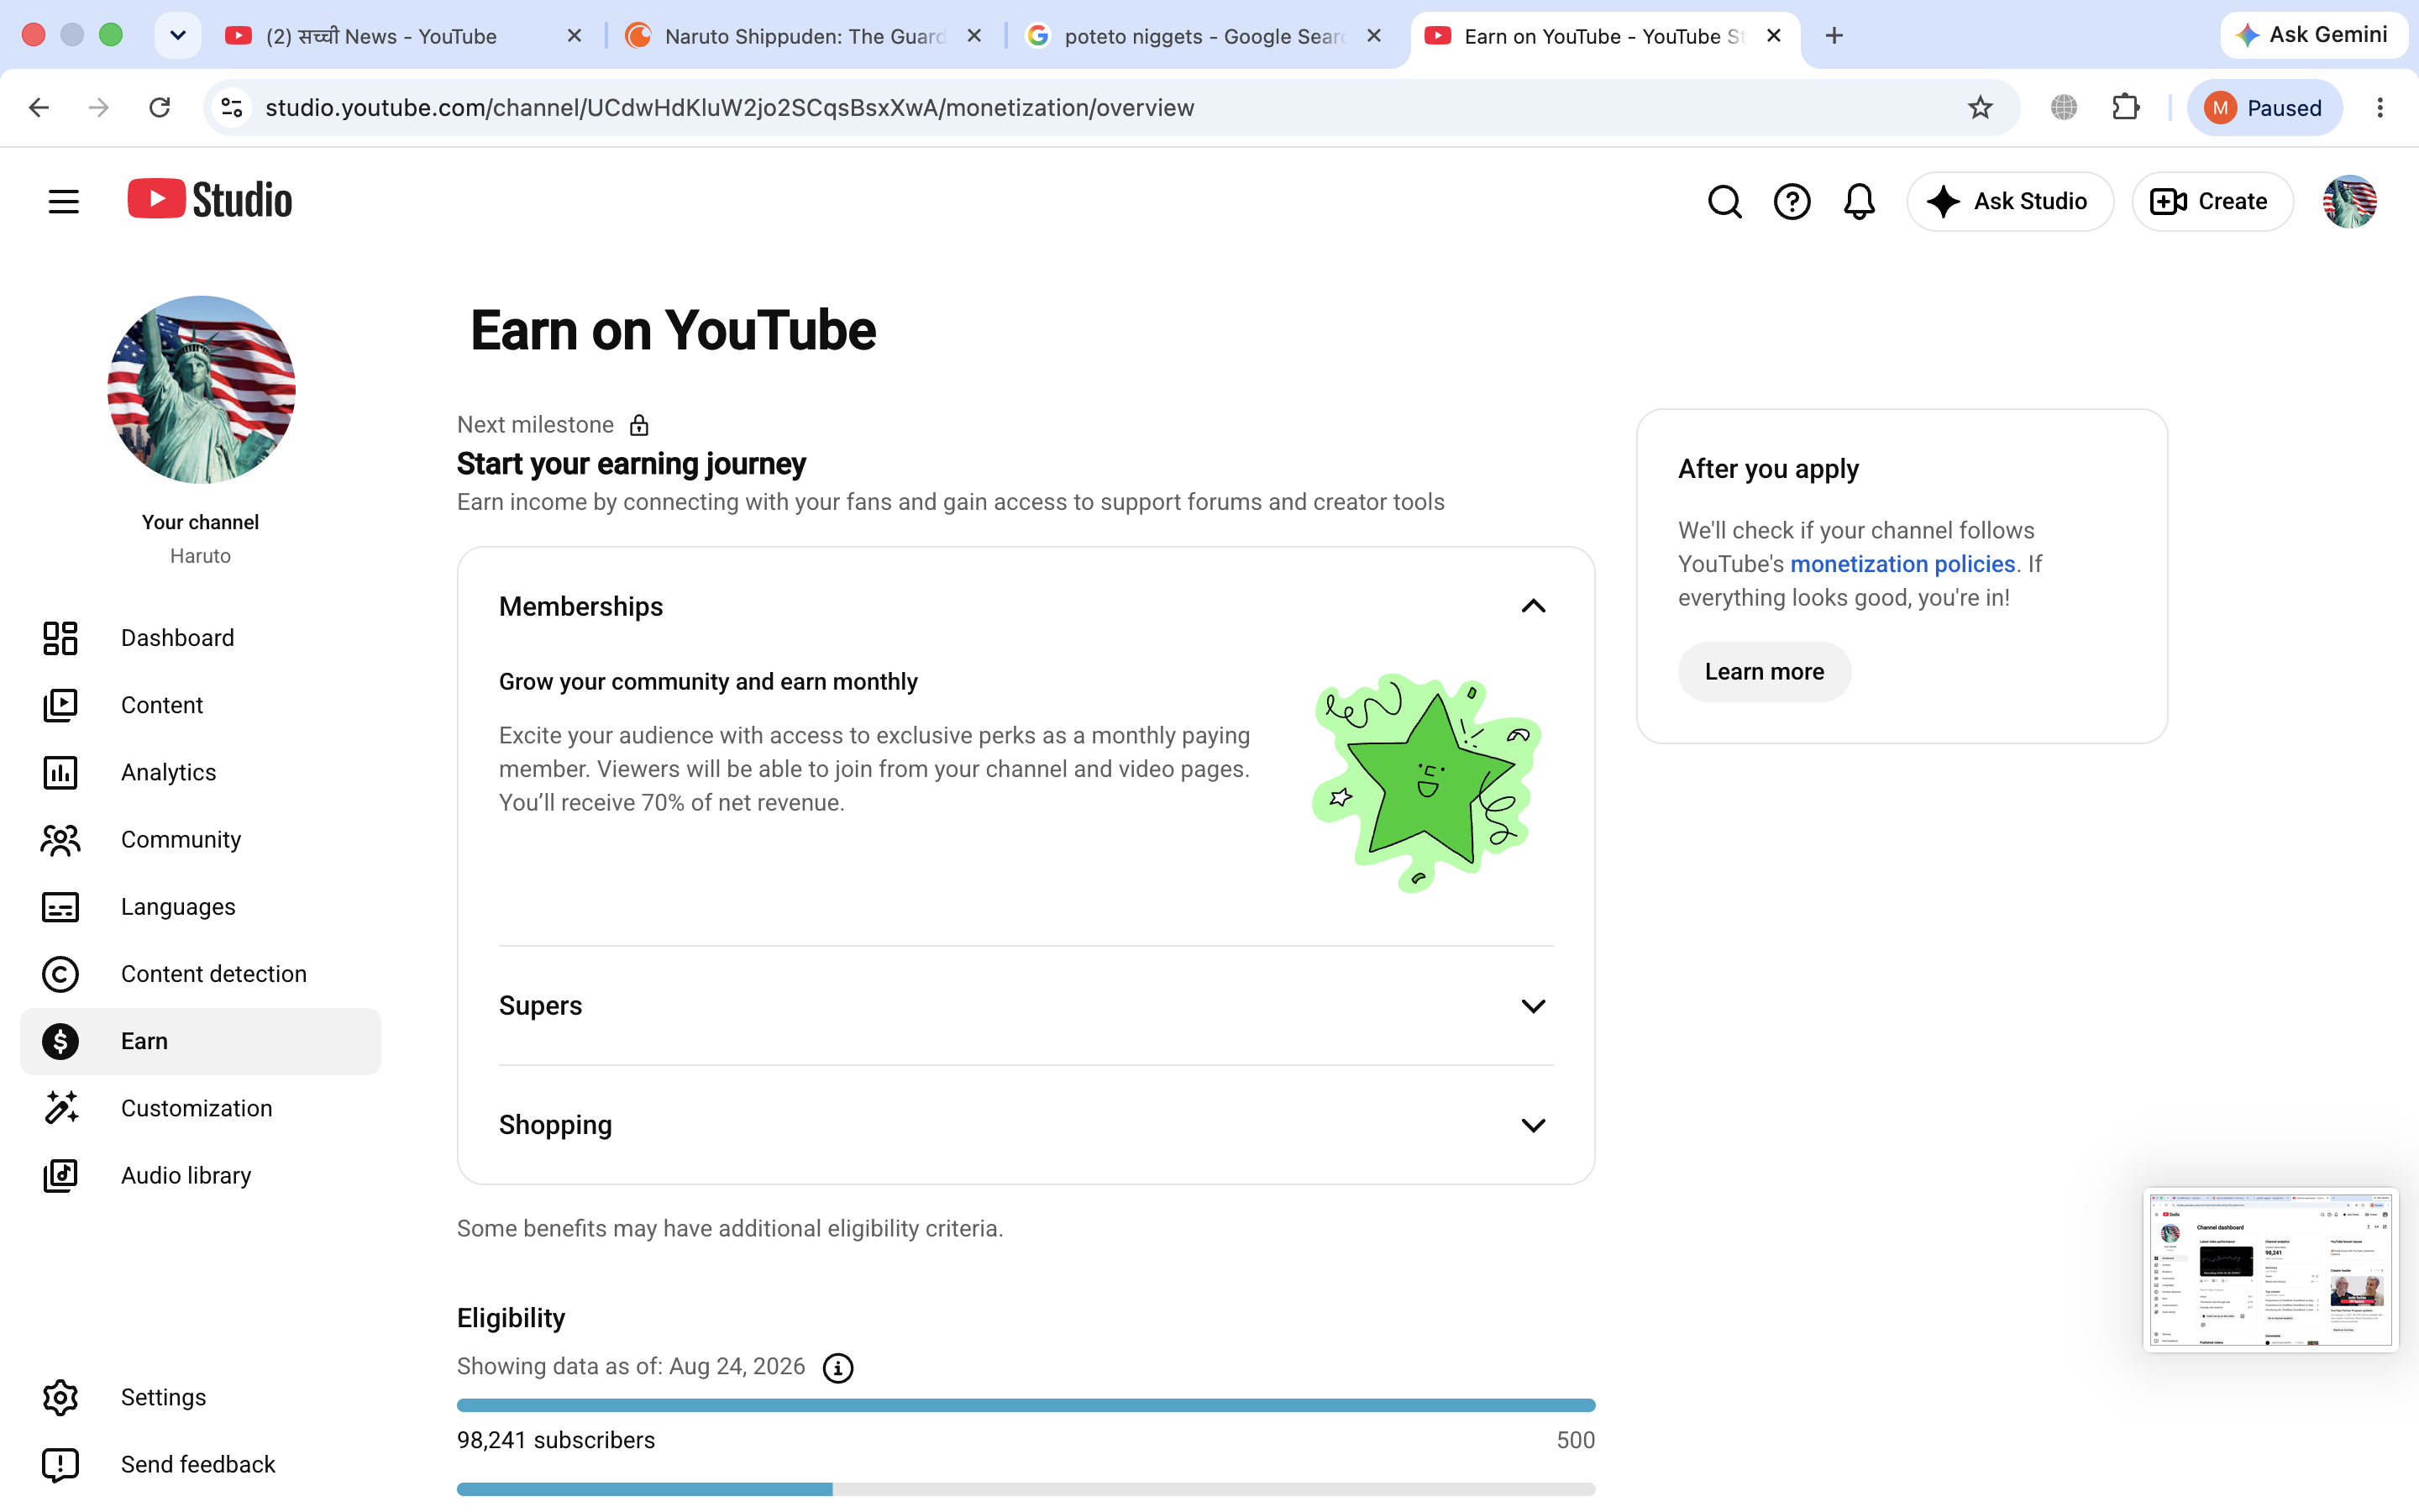Click the Learn more button
This screenshot has width=2419, height=1512.
(1764, 672)
